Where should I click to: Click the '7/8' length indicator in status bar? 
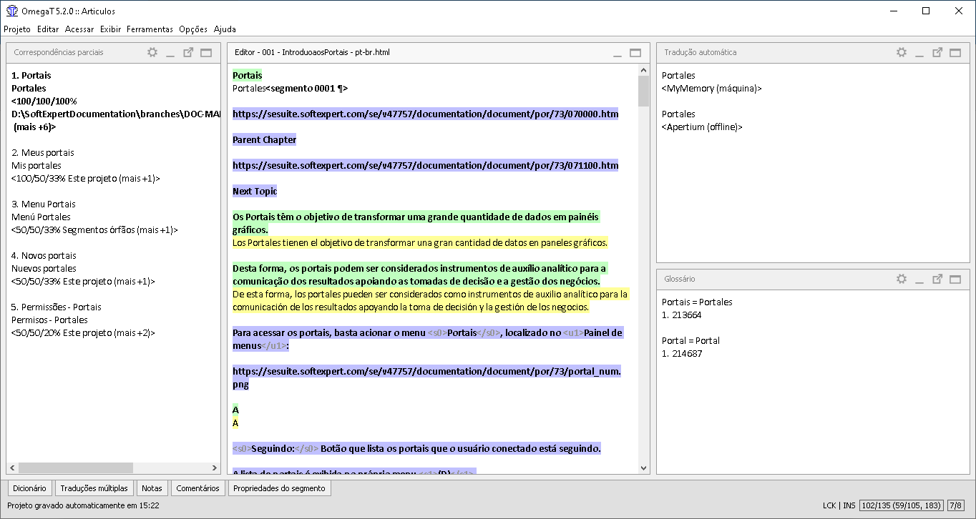(955, 505)
